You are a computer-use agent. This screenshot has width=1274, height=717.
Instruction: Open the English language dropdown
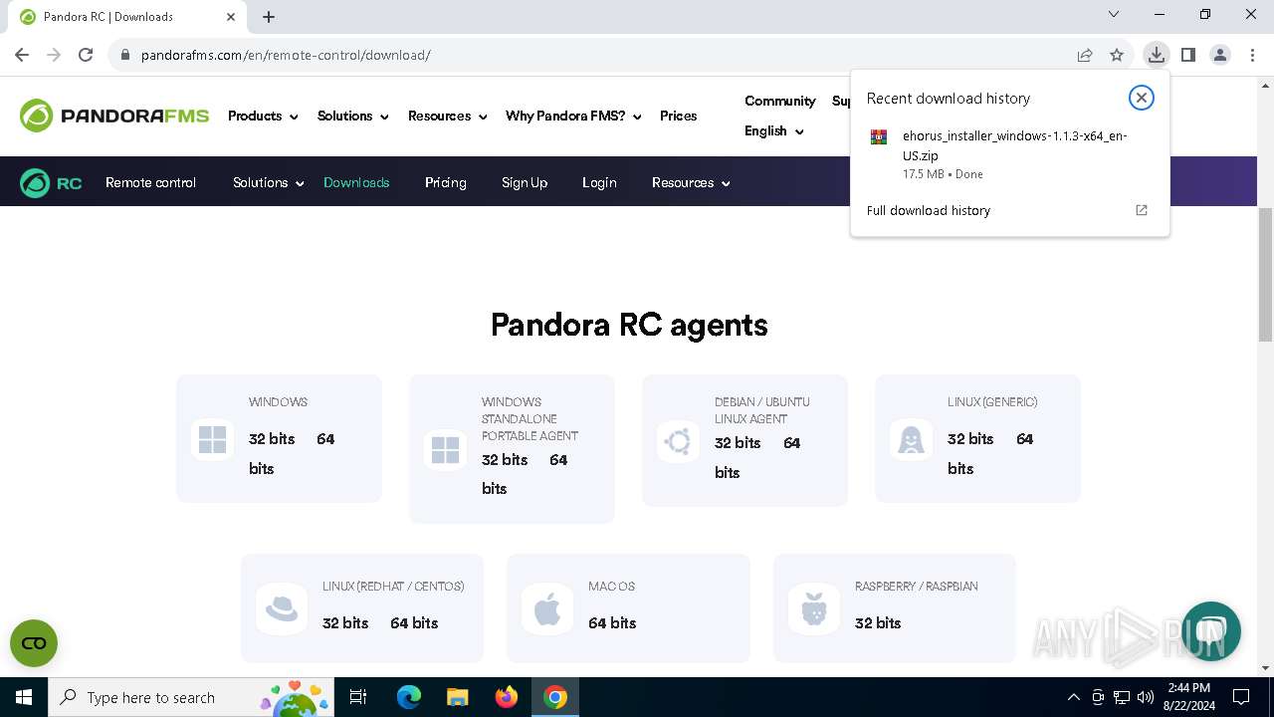pos(773,131)
